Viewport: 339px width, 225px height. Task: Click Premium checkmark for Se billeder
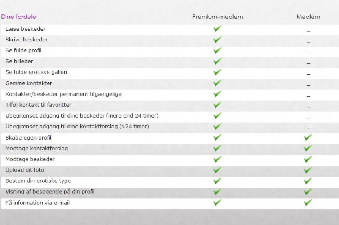click(217, 61)
